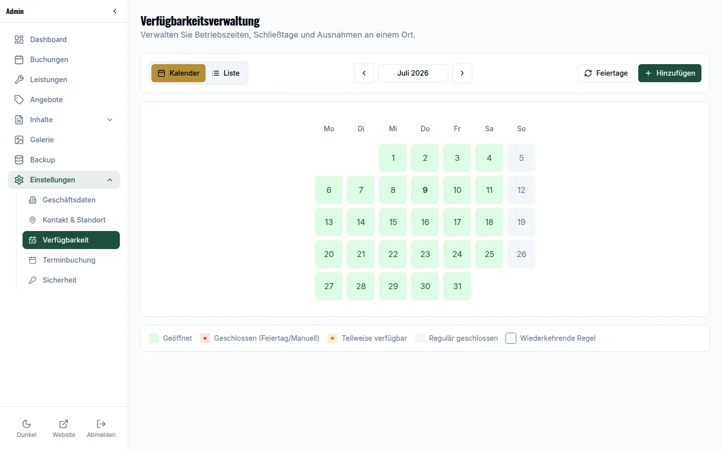Select July 20 in the calendar
722x451 pixels.
329,254
